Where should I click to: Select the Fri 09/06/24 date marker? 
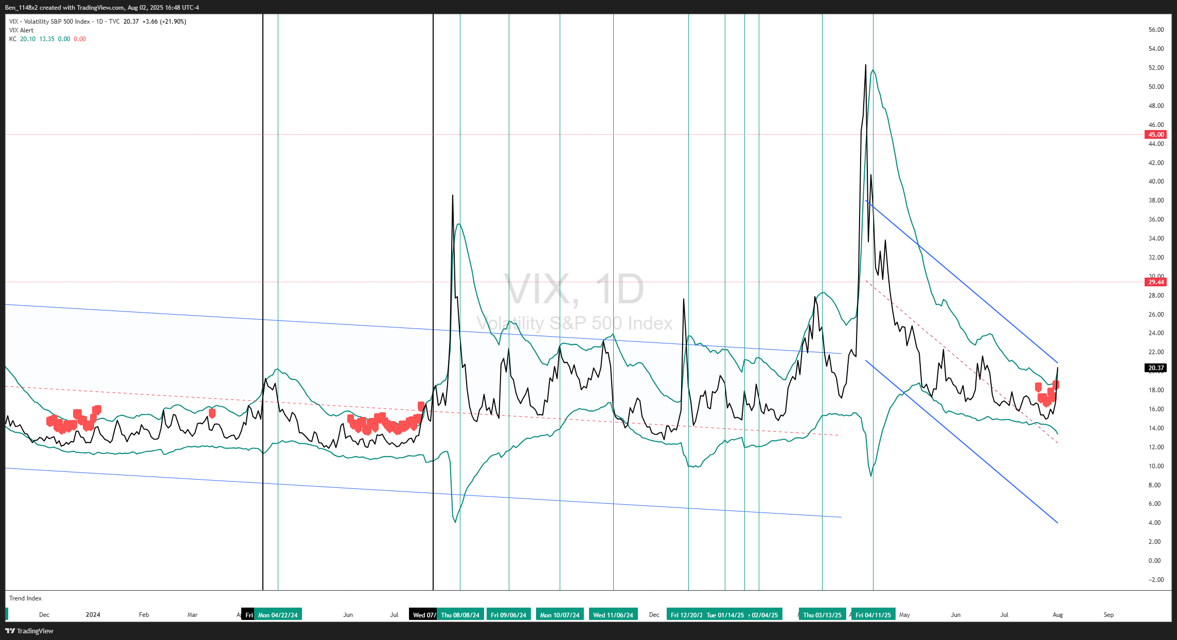[x=508, y=615]
